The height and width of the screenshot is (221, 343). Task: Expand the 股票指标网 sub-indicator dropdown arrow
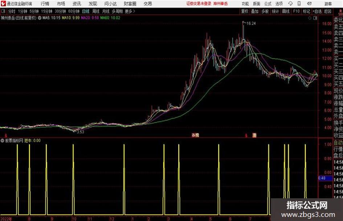[3, 141]
